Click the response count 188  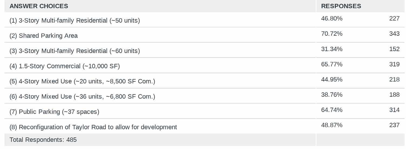(x=394, y=95)
